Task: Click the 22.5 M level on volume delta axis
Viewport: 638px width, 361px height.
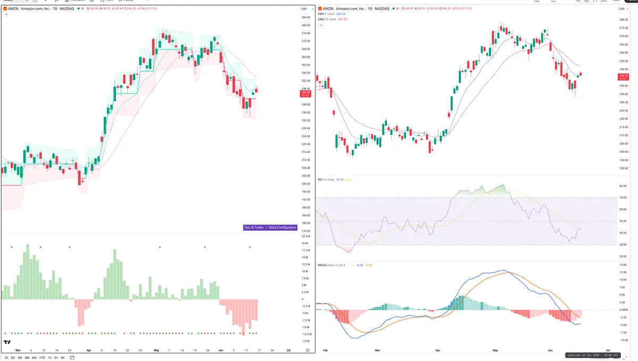Action: point(306,236)
